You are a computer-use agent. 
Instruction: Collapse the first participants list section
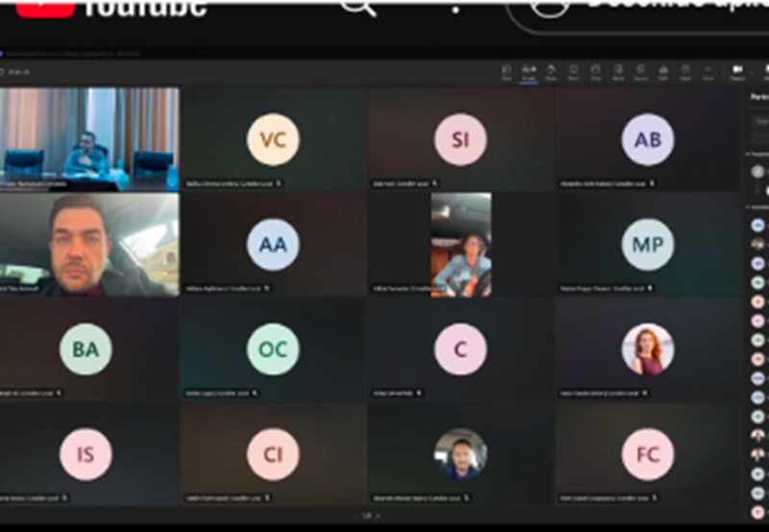(x=749, y=154)
